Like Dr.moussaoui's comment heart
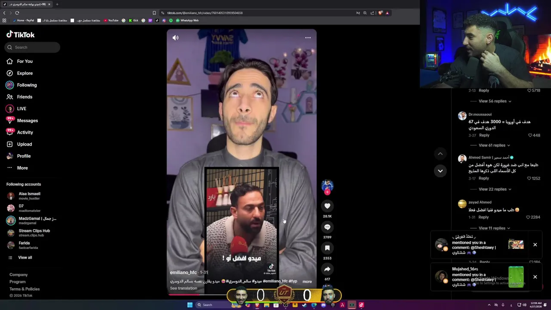The height and width of the screenshot is (310, 551). [530, 135]
